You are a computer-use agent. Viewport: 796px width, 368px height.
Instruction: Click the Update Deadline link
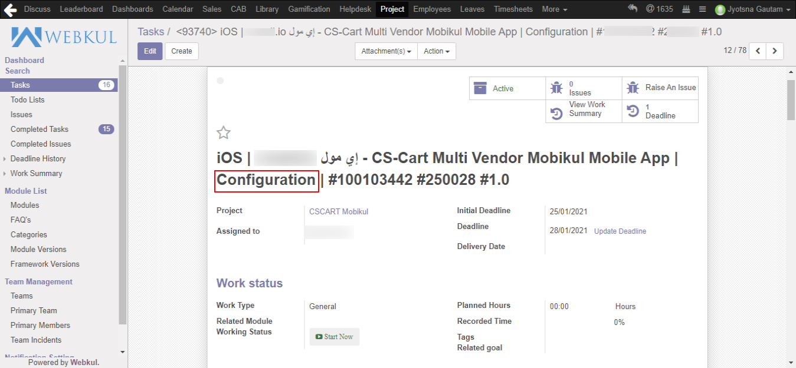point(620,231)
